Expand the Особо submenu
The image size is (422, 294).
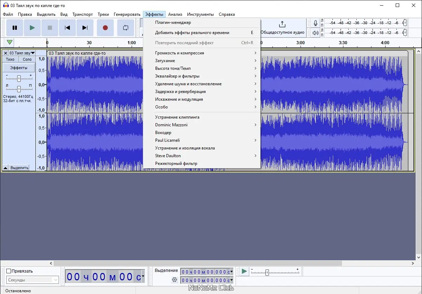pos(202,107)
